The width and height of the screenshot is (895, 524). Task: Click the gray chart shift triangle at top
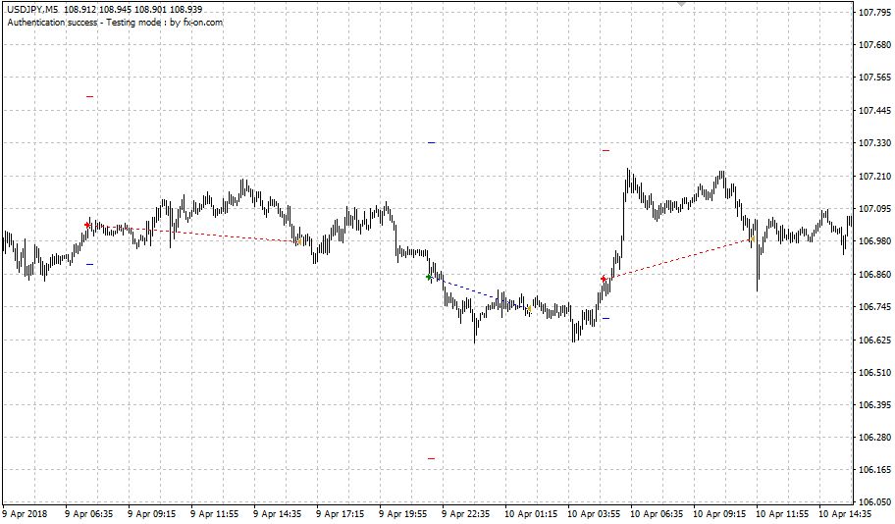(x=681, y=3)
